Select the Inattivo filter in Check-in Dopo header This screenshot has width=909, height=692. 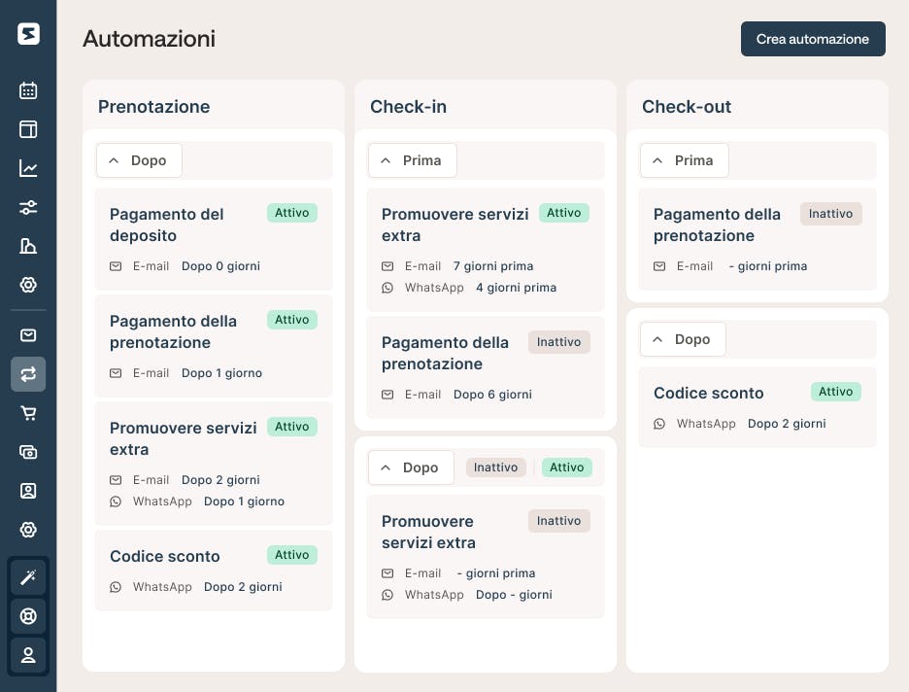click(495, 467)
